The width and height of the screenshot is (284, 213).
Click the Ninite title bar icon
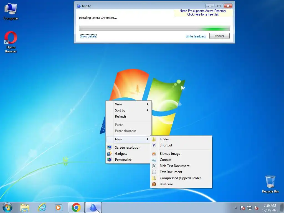click(78, 6)
